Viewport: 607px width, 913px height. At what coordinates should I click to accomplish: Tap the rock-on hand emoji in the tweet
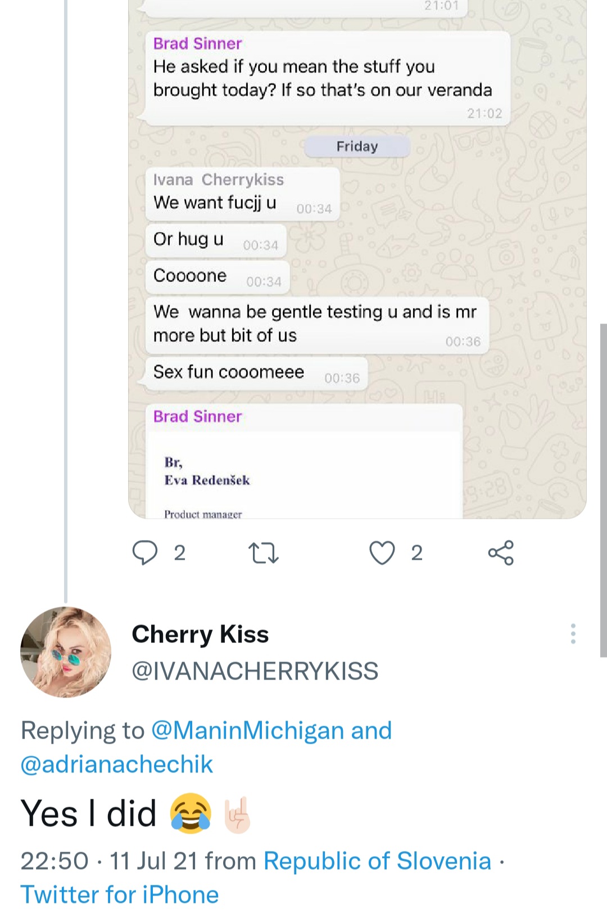tap(237, 815)
